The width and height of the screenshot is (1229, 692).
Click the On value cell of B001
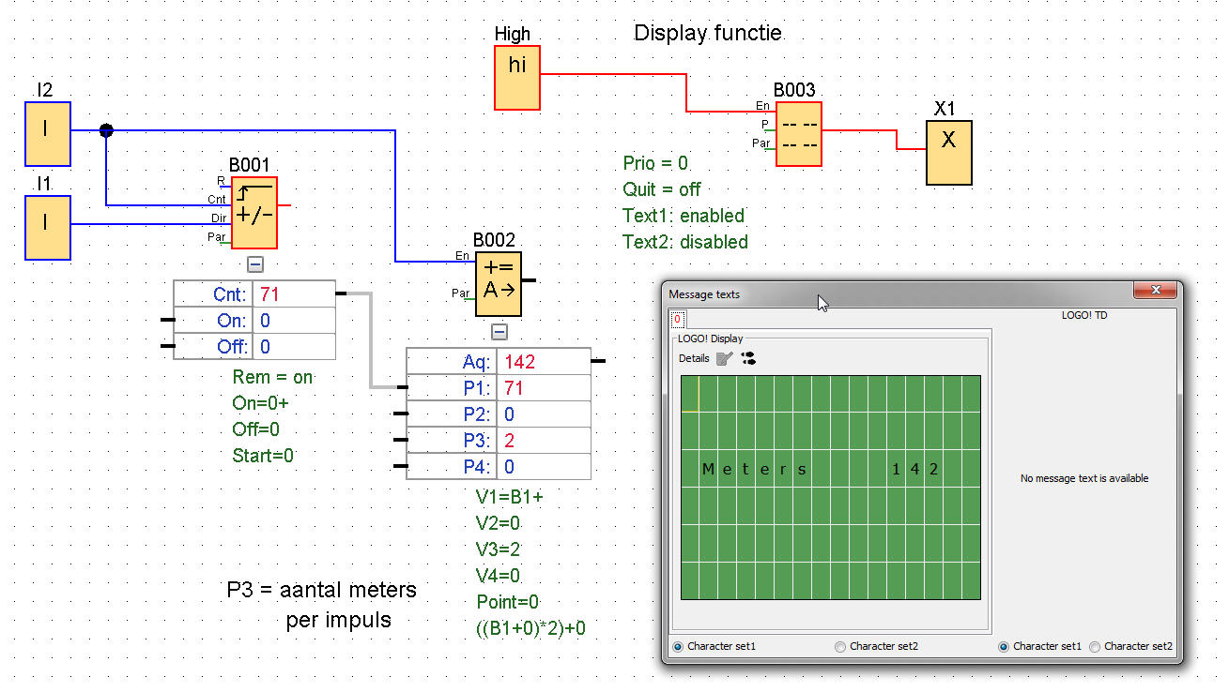pyautogui.click(x=295, y=321)
